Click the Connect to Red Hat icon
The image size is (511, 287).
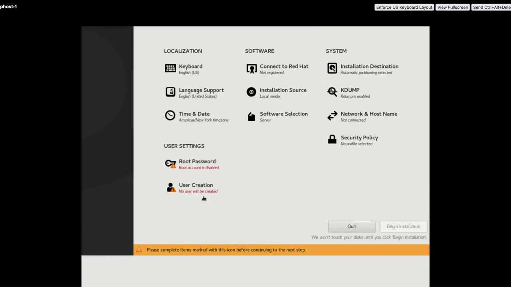pyautogui.click(x=252, y=69)
